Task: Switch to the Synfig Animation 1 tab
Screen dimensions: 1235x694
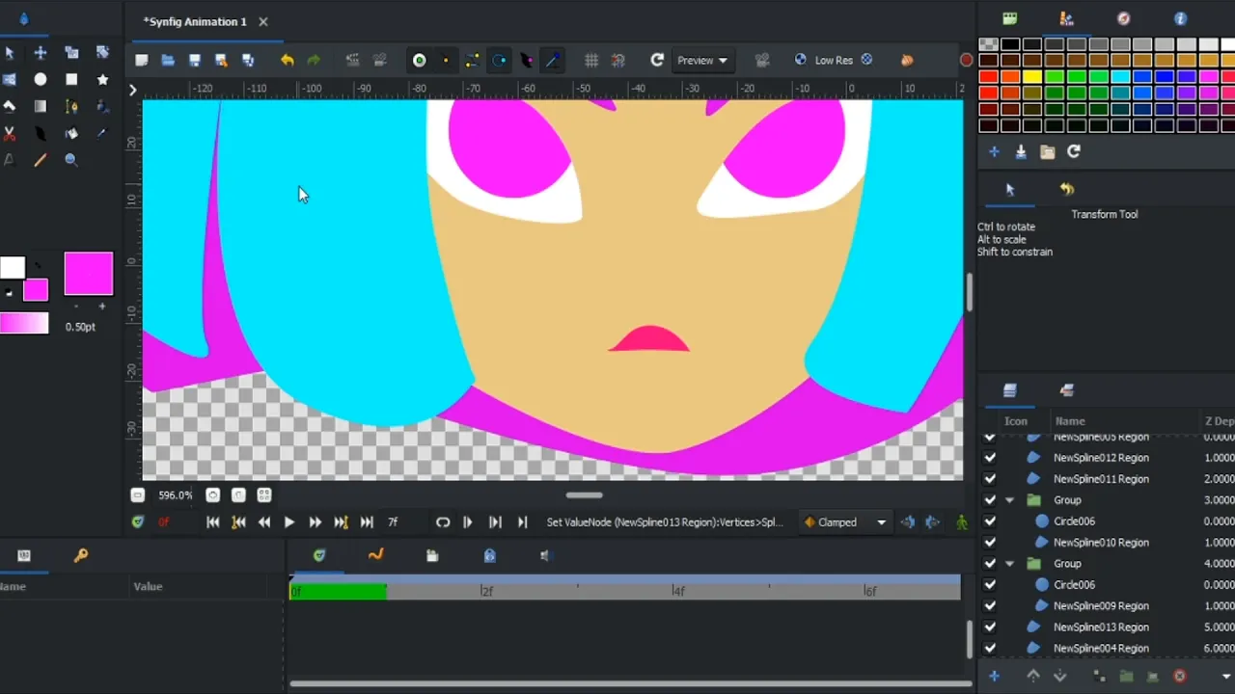Action: pos(195,21)
